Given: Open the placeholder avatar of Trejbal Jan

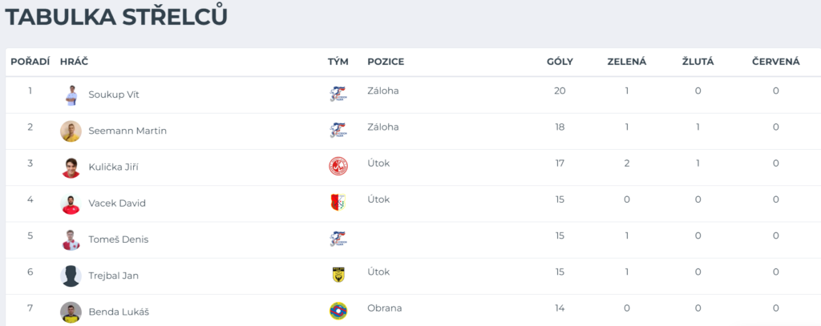Looking at the screenshot, I should (71, 276).
